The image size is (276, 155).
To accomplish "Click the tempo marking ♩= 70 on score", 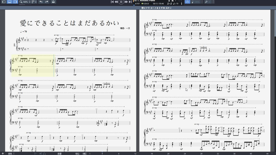I will pos(23,31).
